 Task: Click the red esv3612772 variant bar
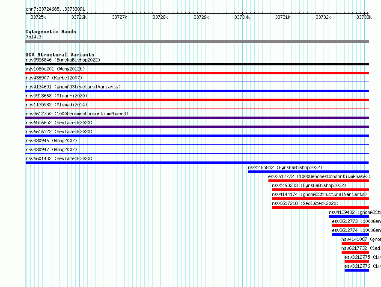[x=318, y=181]
